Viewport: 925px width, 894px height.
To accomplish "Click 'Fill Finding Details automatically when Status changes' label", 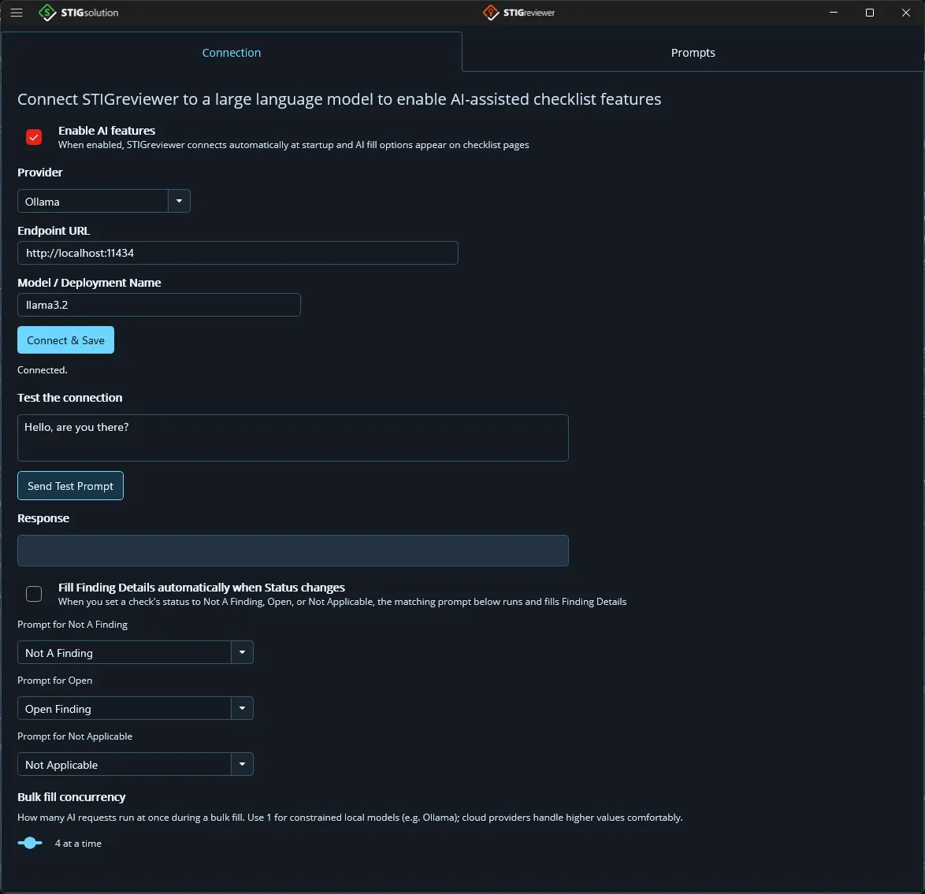I will pos(201,588).
